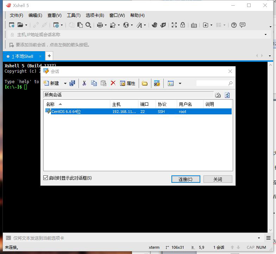Click the computers icon beside 新建 dropdown
The height and width of the screenshot is (254, 276).
(x=72, y=83)
